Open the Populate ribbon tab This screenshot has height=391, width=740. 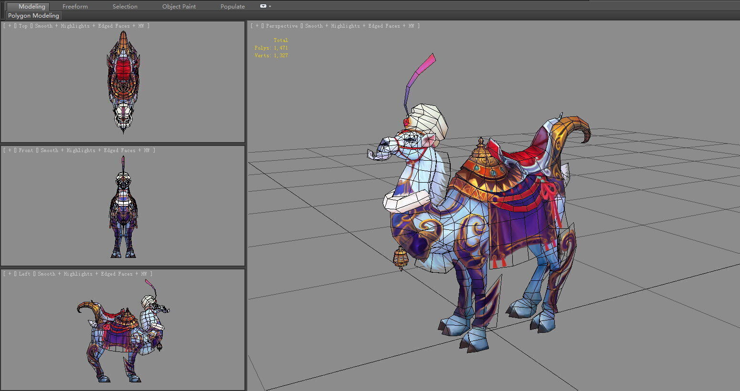[x=233, y=6]
